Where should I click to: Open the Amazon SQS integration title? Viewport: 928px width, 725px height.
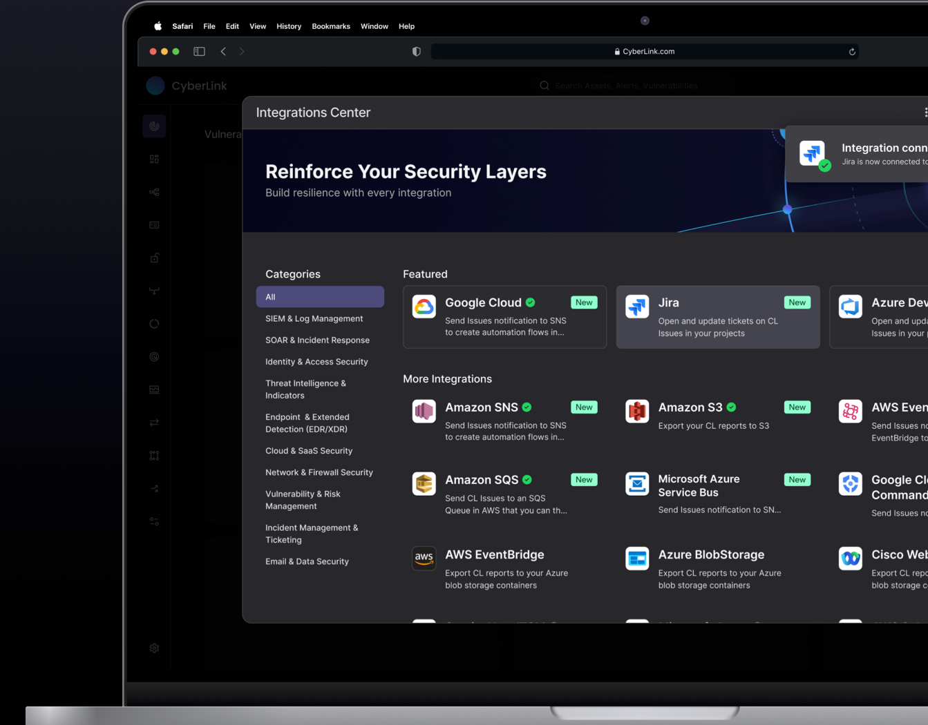[x=482, y=480]
